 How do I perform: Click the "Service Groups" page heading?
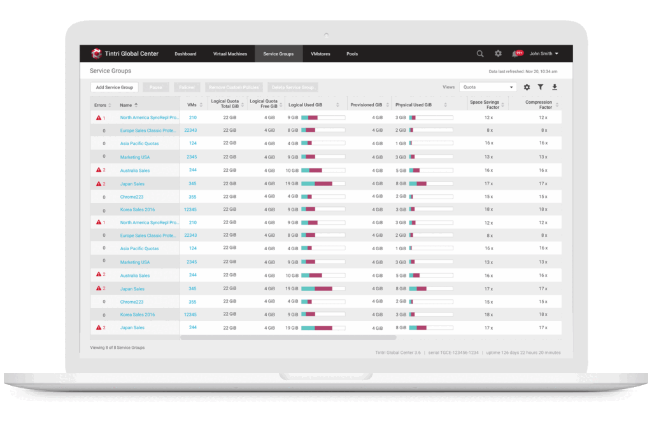111,71
